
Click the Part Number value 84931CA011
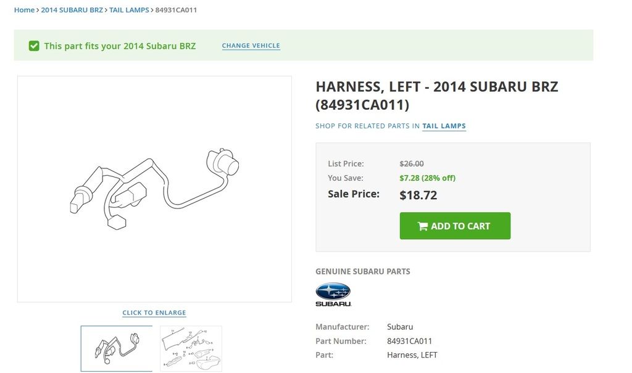(409, 341)
